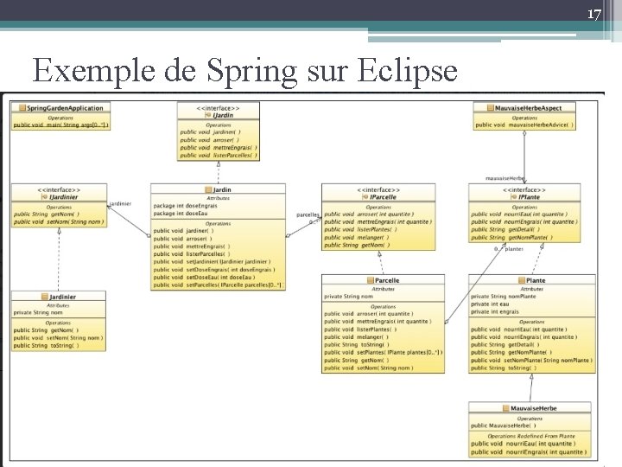Click the IJardin interface icon

(208, 115)
